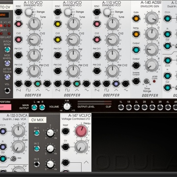Click the Main Output L jack
177x177 pixels.
pyautogui.click(x=34, y=107)
